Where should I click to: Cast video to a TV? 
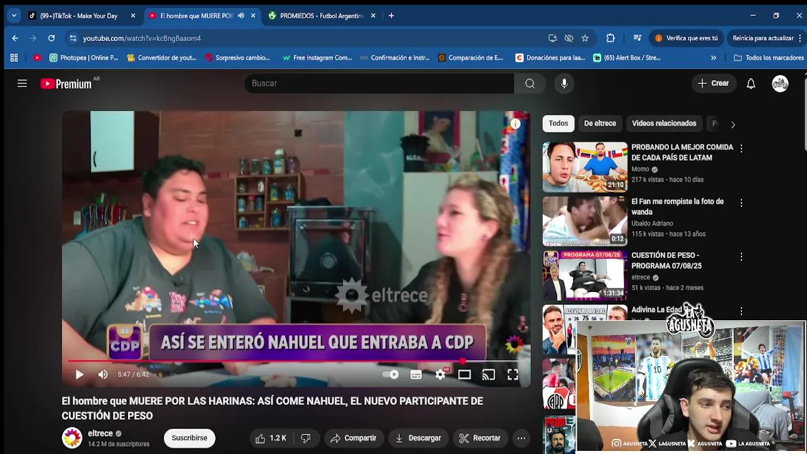(x=489, y=375)
